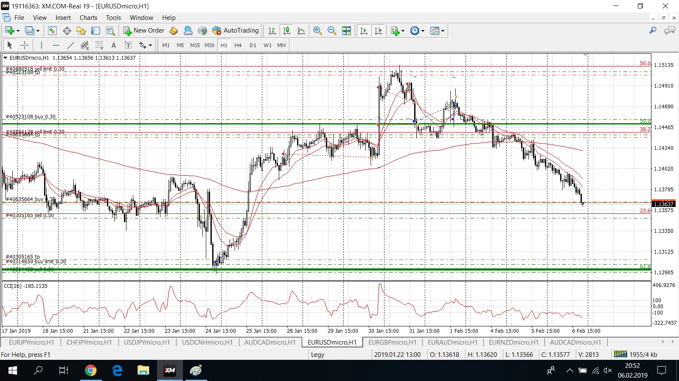Switch to the EURGBPmicro,H1 chart tab
The height and width of the screenshot is (381, 679).
(392, 342)
